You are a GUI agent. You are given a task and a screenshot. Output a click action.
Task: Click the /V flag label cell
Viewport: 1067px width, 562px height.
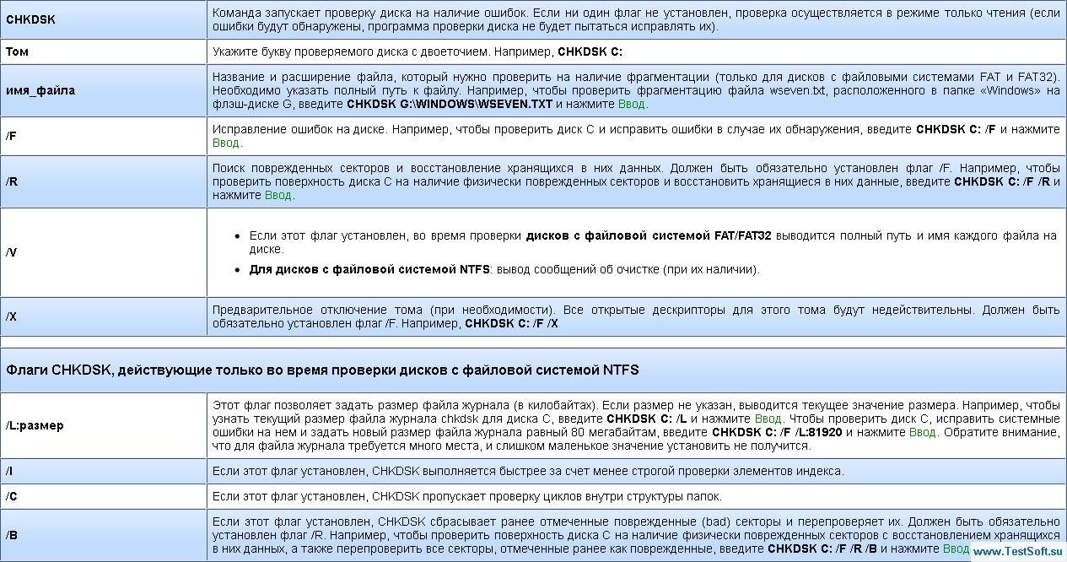click(12, 252)
